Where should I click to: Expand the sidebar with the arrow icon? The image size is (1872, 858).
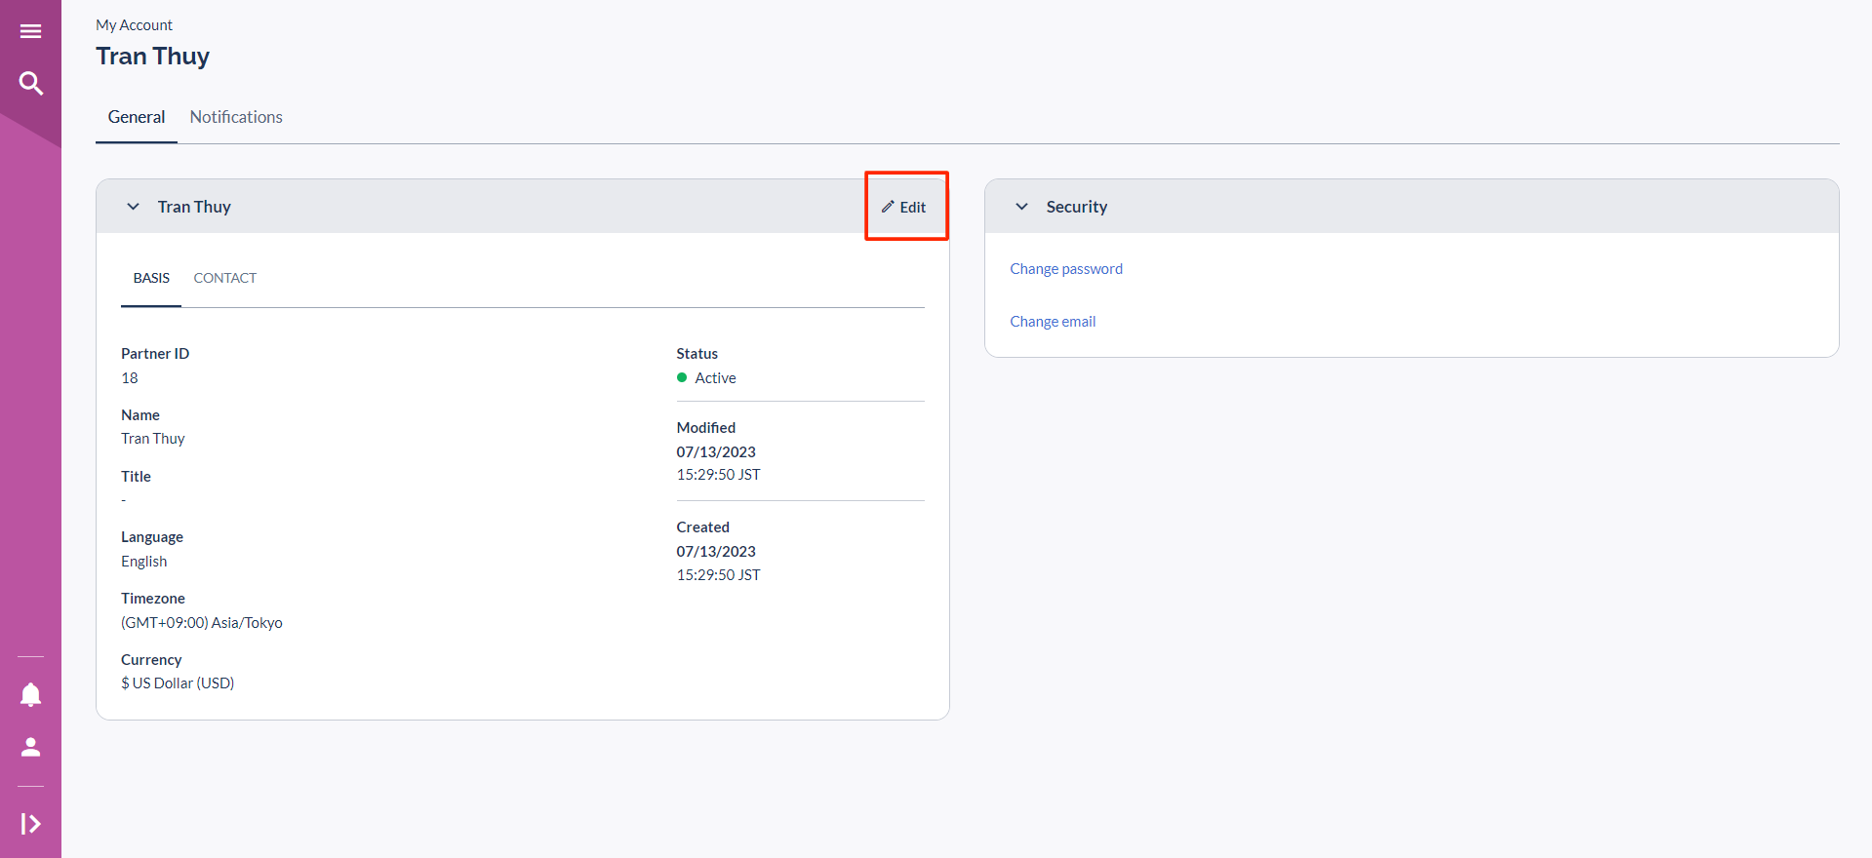tap(30, 824)
